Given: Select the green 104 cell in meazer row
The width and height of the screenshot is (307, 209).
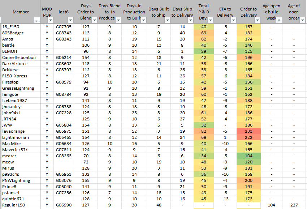Looking at the screenshot, I should (248, 156).
